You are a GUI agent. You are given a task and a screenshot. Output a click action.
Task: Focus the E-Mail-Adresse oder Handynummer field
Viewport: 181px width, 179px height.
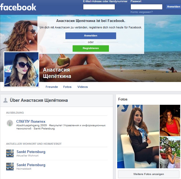pos(99,7)
